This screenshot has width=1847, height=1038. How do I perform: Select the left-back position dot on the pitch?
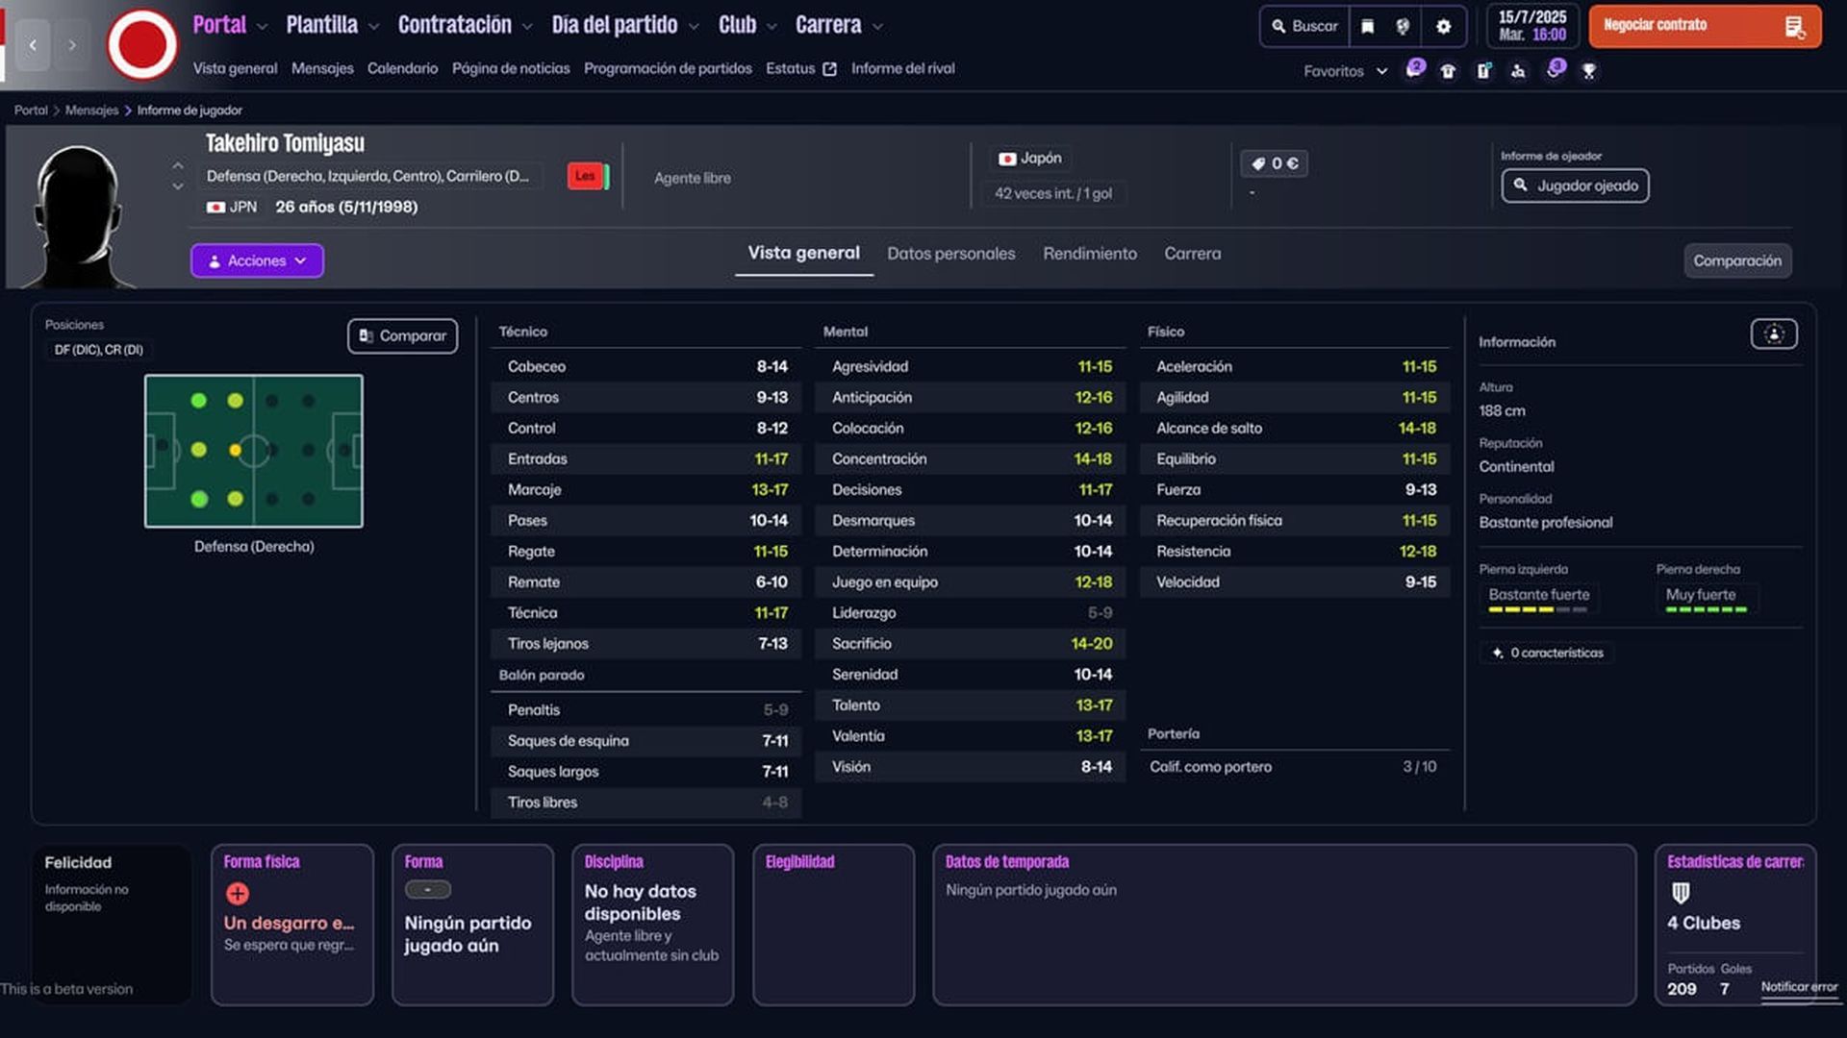199,401
